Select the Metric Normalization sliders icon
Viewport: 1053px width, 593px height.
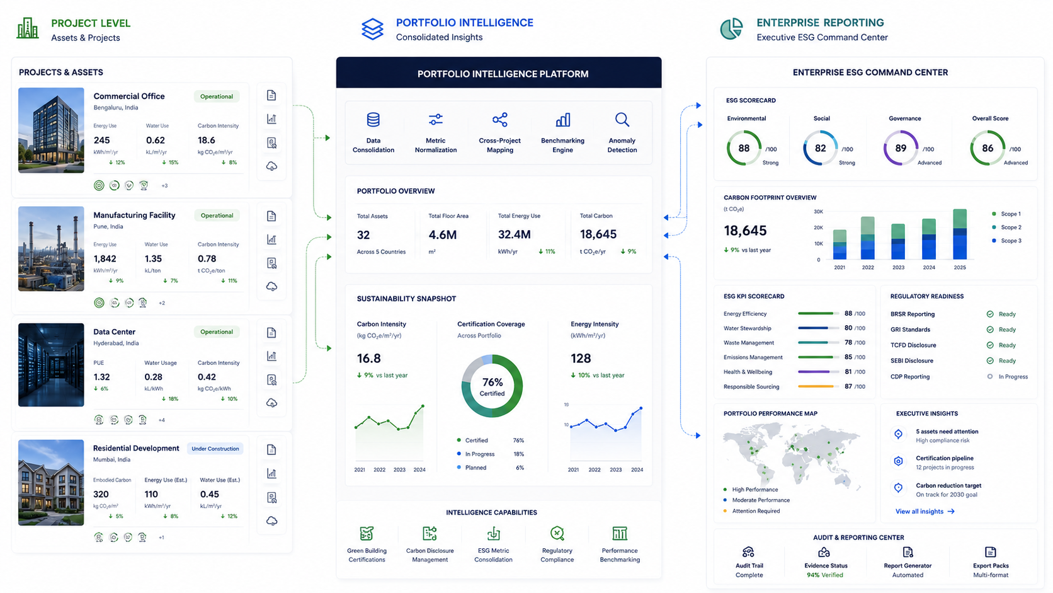(435, 119)
